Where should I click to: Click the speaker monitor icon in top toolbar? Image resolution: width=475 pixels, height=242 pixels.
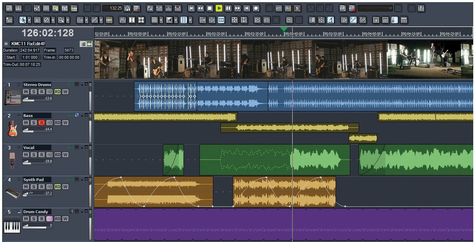coord(279,8)
